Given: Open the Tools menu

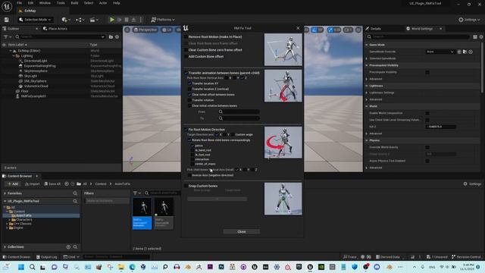Looking at the screenshot, I should pyautogui.click(x=61, y=3).
